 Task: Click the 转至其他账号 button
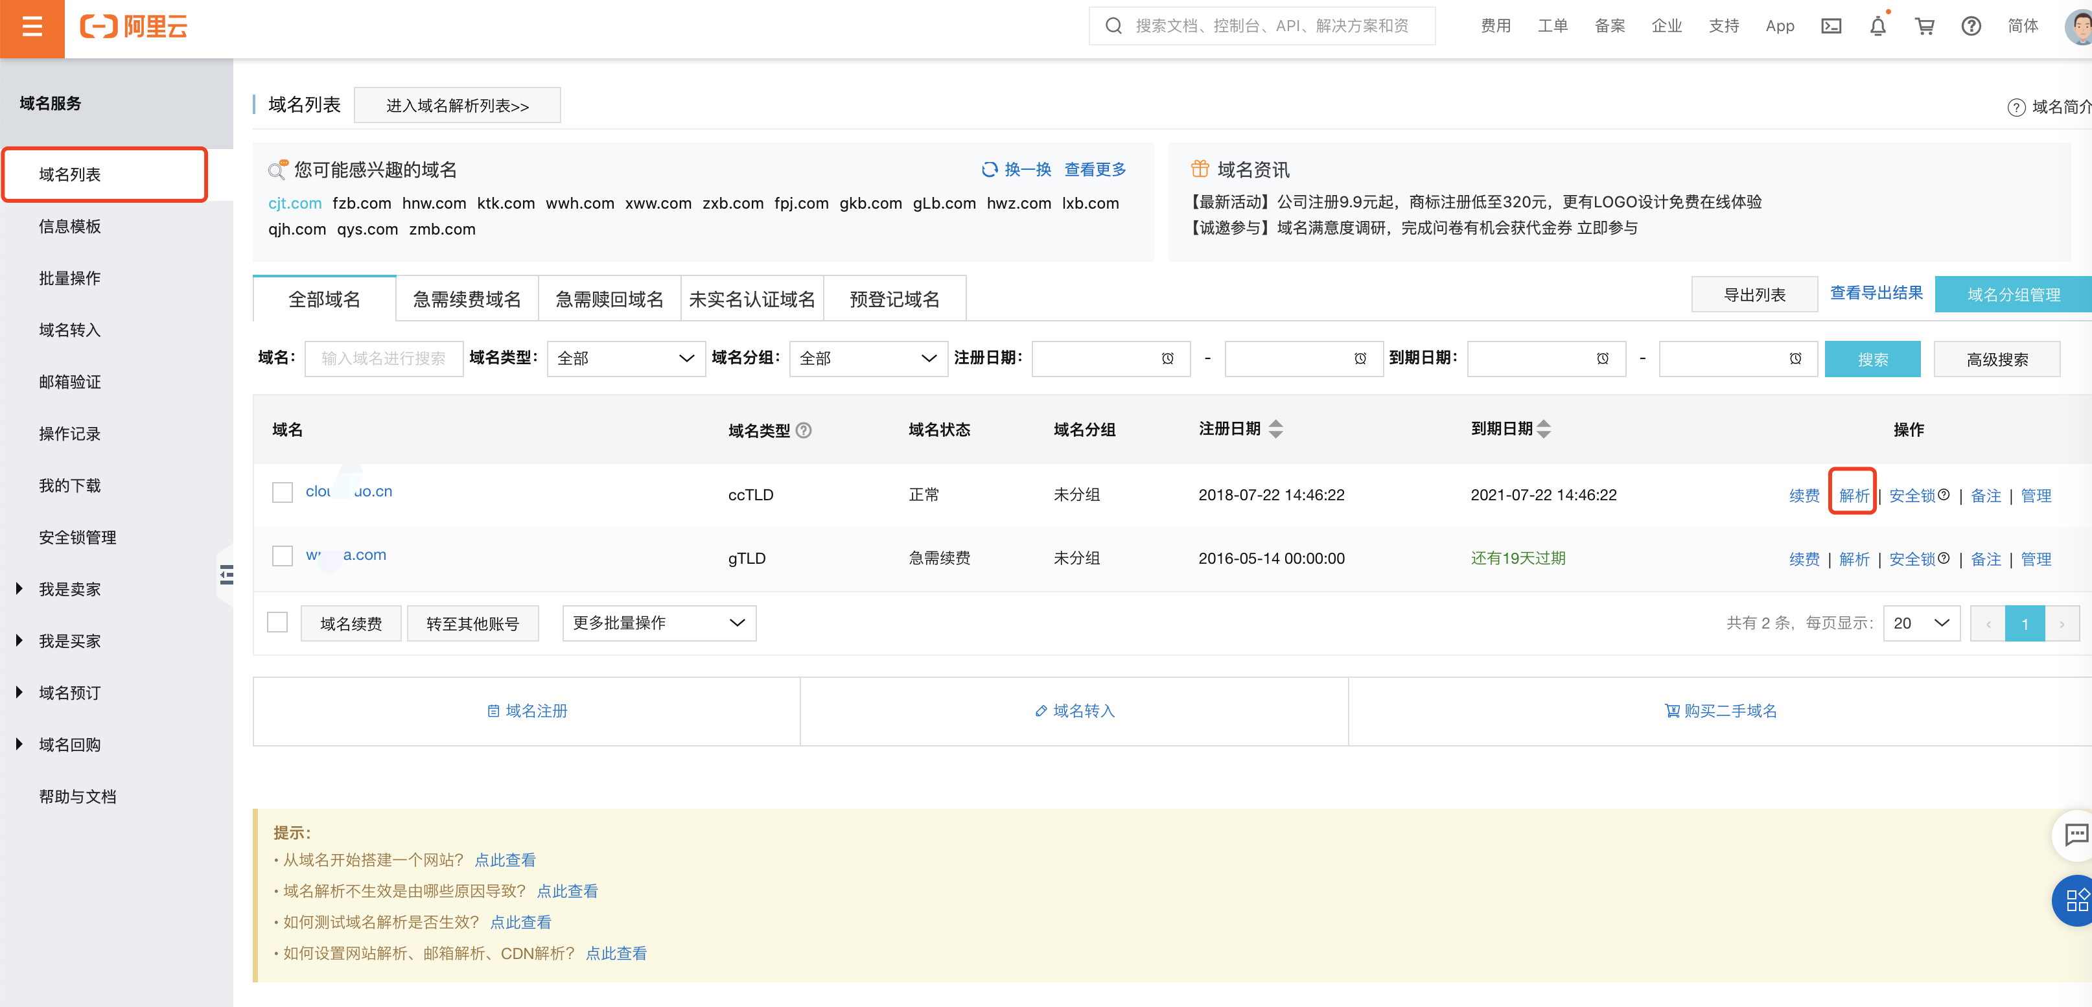pos(472,623)
